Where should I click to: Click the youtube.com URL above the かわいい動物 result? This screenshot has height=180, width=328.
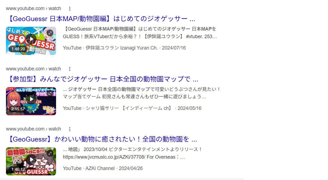[x=33, y=129]
